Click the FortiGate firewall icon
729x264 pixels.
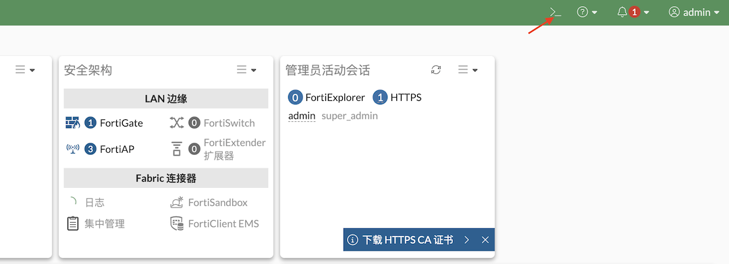[72, 123]
